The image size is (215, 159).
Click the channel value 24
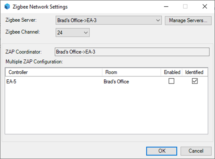click(x=60, y=32)
